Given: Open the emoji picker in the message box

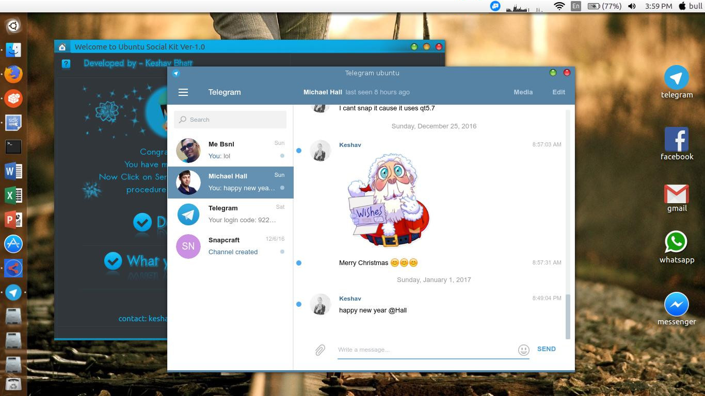Looking at the screenshot, I should coord(524,350).
